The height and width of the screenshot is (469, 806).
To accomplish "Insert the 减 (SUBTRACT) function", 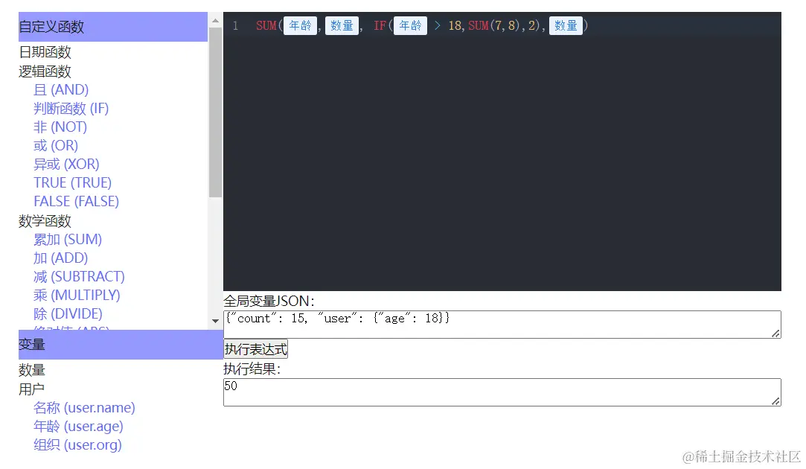I will tap(79, 277).
